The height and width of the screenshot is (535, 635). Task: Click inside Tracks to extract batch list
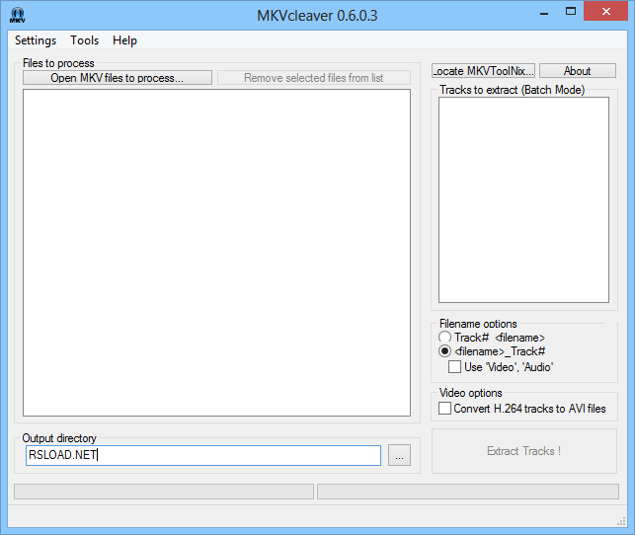[523, 199]
